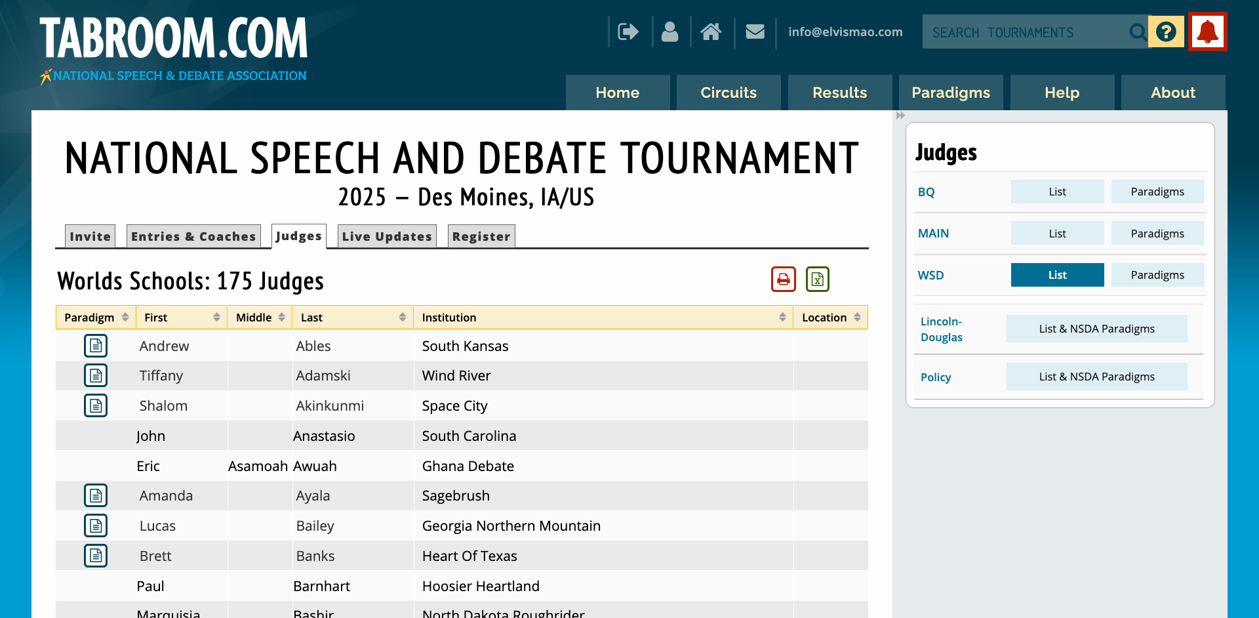Screen dimensions: 1259x618
Task: Click the Policy category label
Action: [x=936, y=377]
